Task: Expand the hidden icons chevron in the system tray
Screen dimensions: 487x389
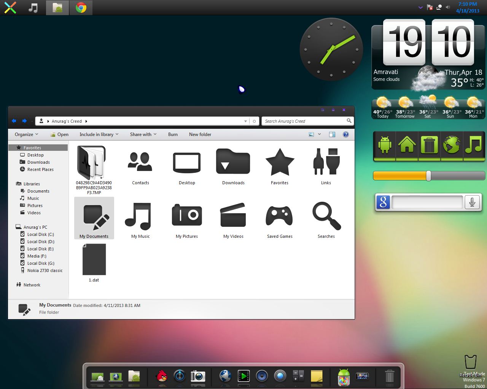Action: click(x=420, y=7)
